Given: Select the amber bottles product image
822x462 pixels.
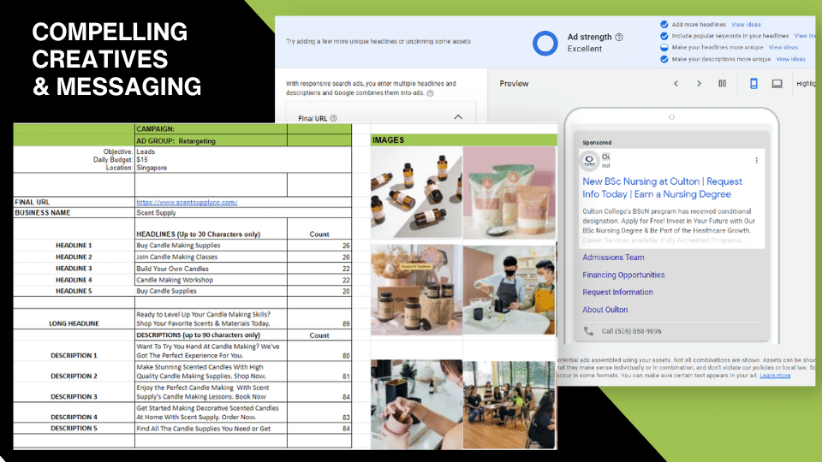Looking at the screenshot, I should (x=417, y=192).
